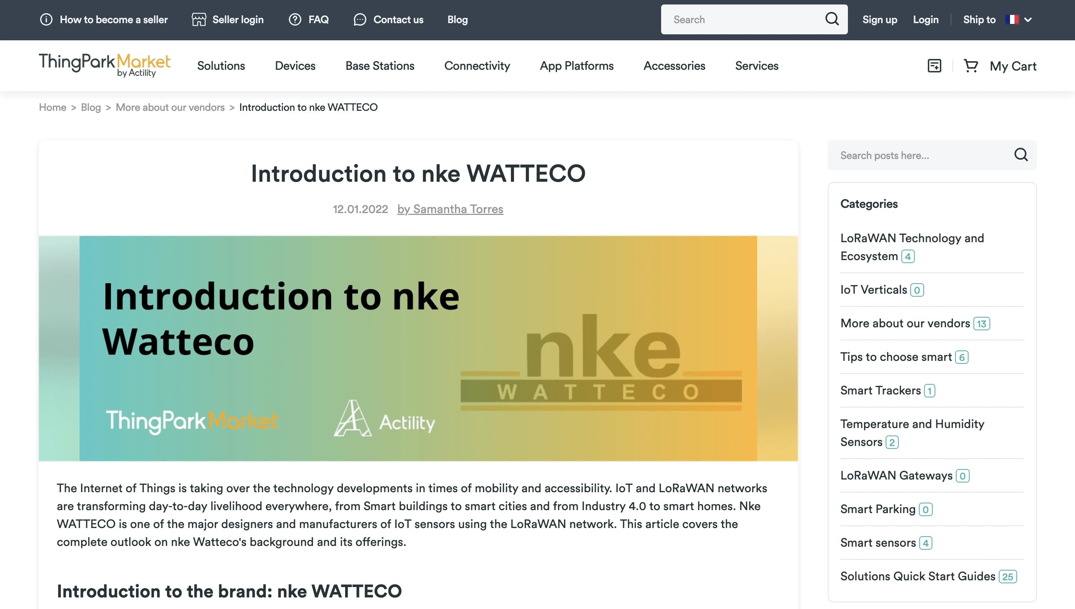Click the article banner image

[418, 348]
